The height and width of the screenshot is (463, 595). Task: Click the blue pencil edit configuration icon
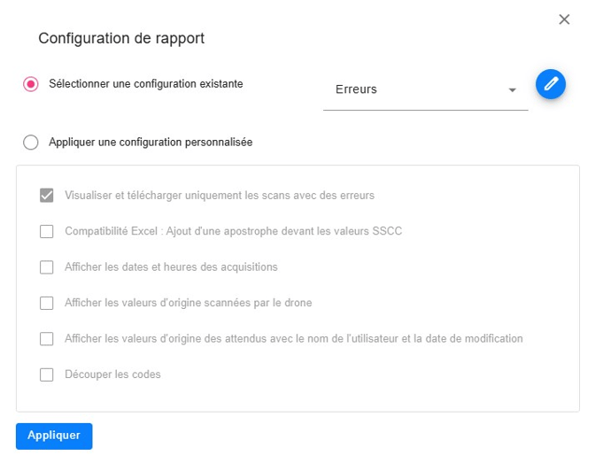point(551,84)
